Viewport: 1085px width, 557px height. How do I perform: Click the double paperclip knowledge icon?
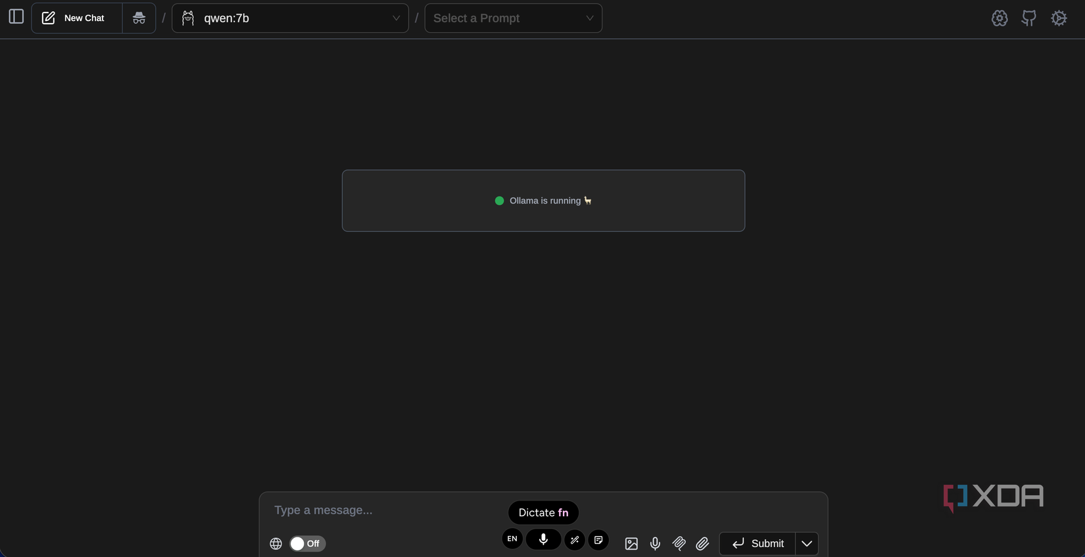[679, 544]
